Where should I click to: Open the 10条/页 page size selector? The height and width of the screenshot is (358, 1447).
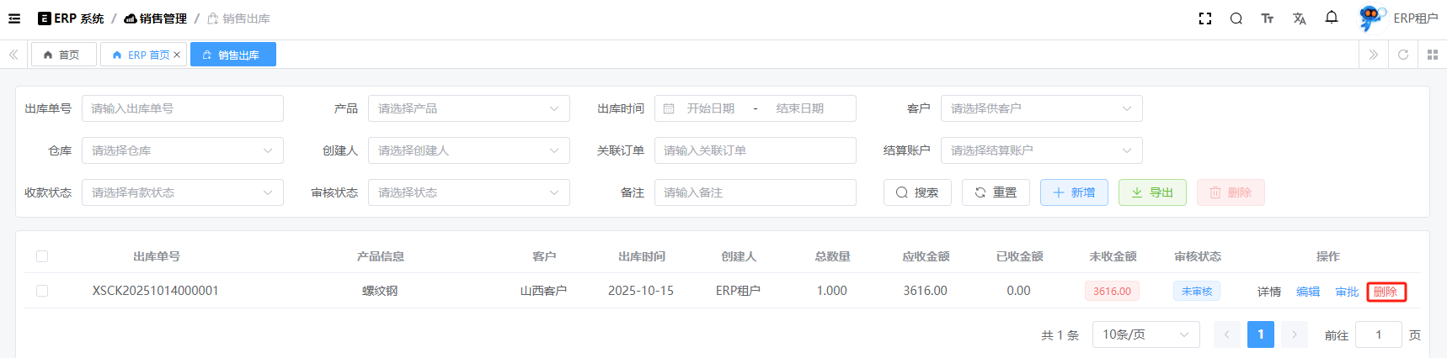[1145, 334]
